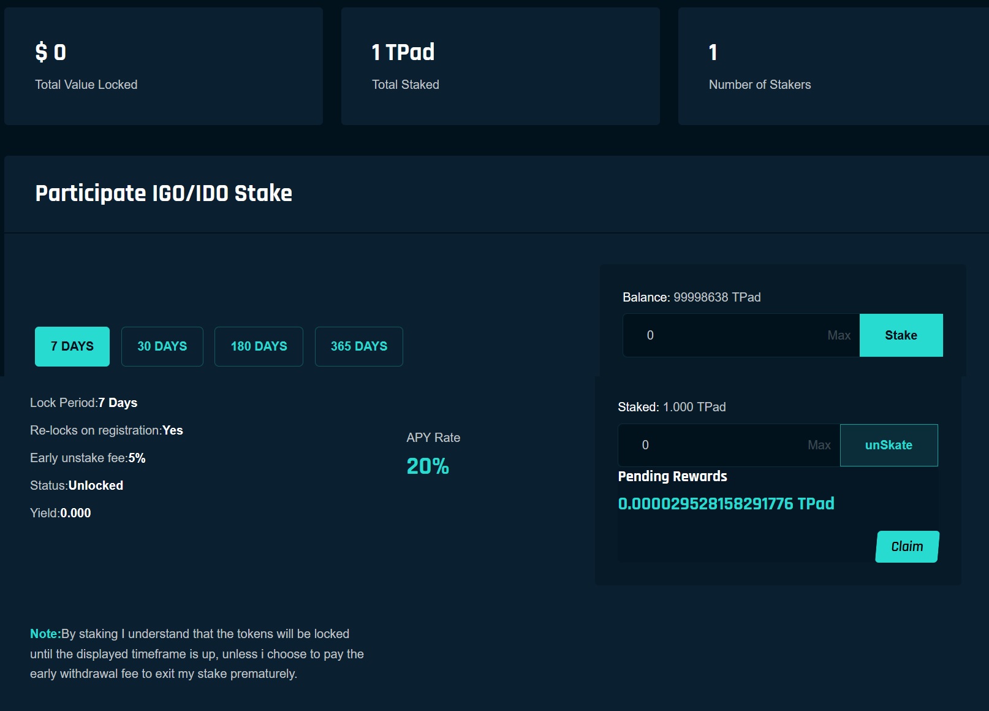
Task: Click the pending rewards TPad amount
Action: [x=726, y=504]
